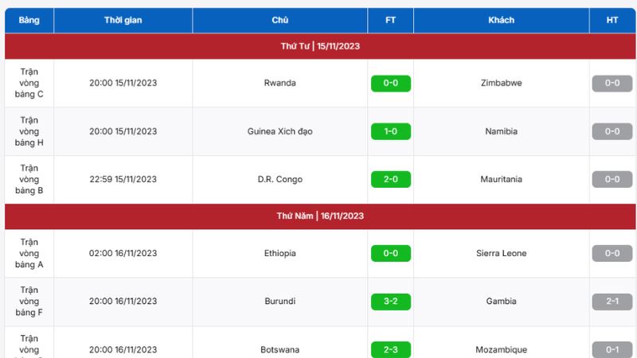The image size is (637, 358).
Task: Open the Sierra Leone team entry
Action: coord(502,253)
